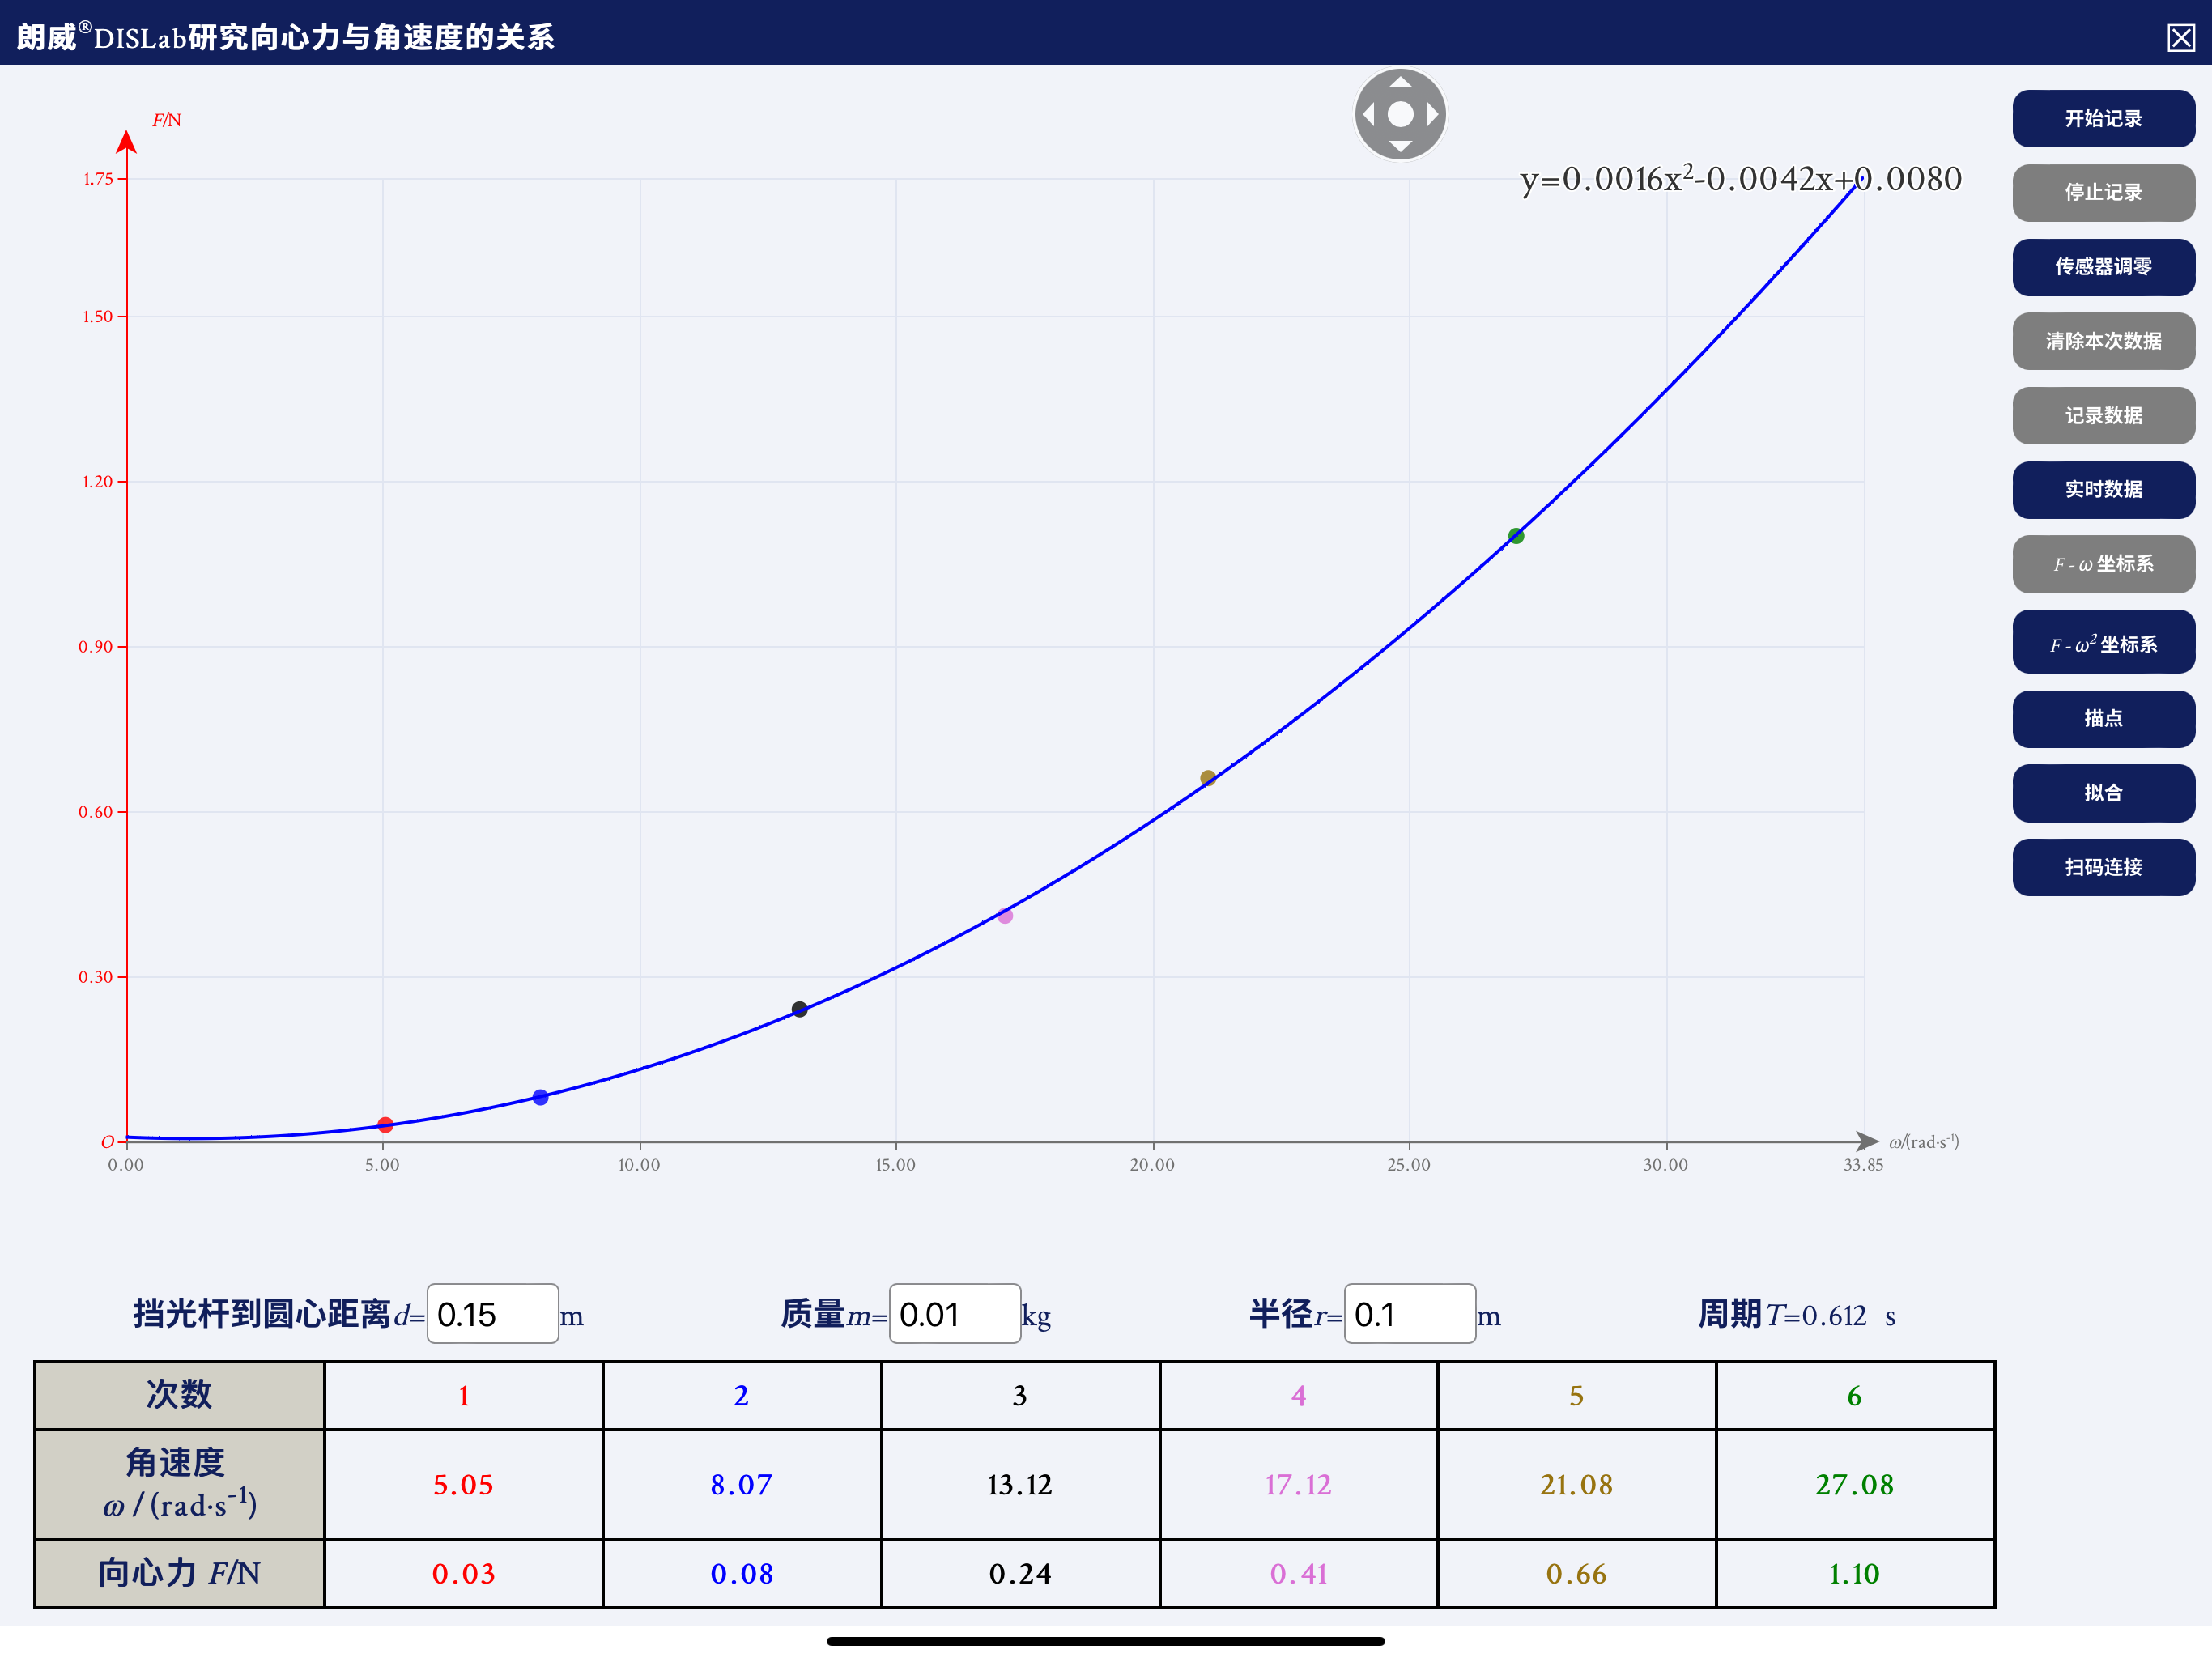Focus the mass m input field
Image resolution: width=2212 pixels, height=1658 pixels.
point(954,1314)
